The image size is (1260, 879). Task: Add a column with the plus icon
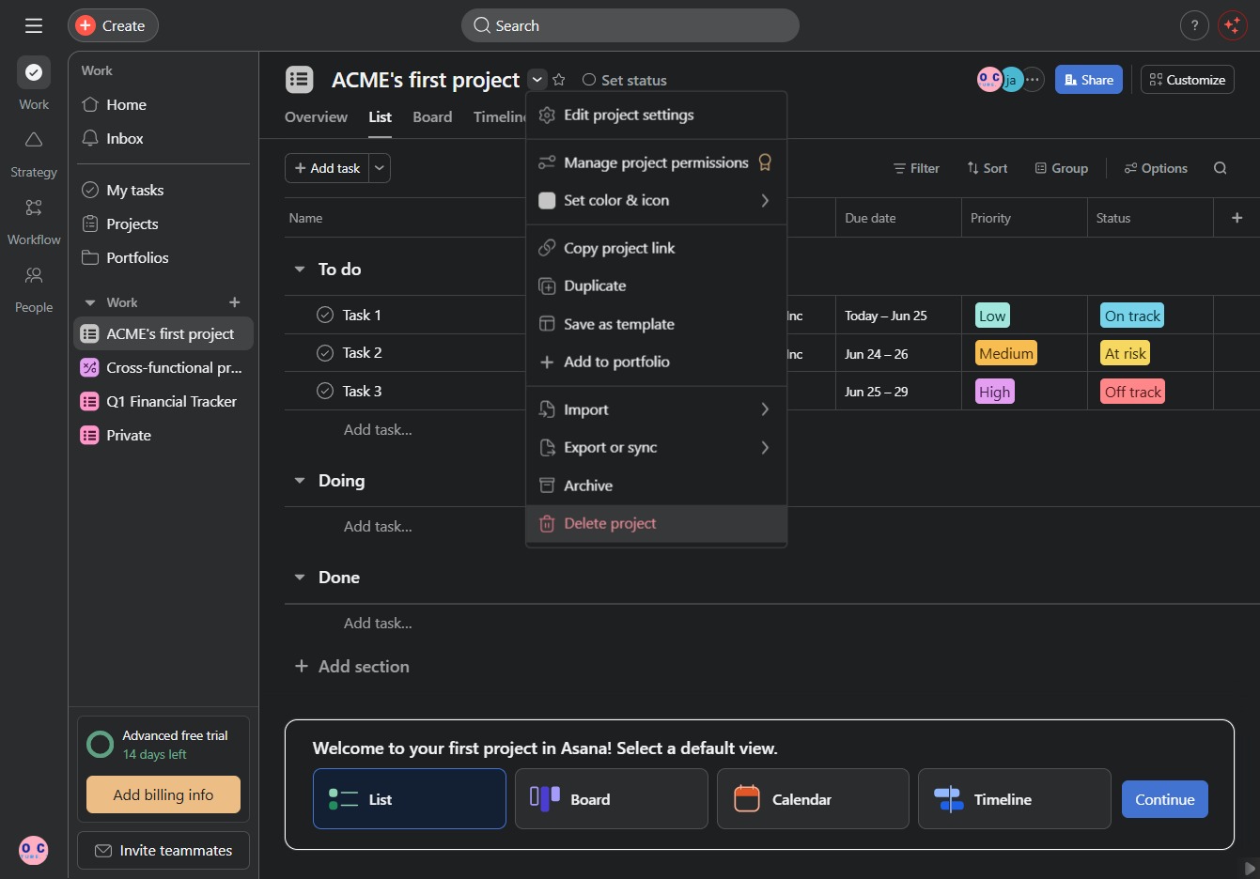click(x=1237, y=218)
